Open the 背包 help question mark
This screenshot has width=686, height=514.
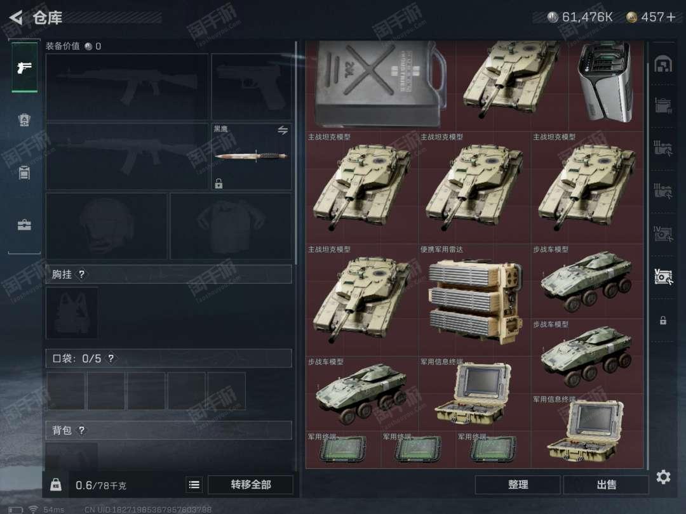[x=82, y=430]
